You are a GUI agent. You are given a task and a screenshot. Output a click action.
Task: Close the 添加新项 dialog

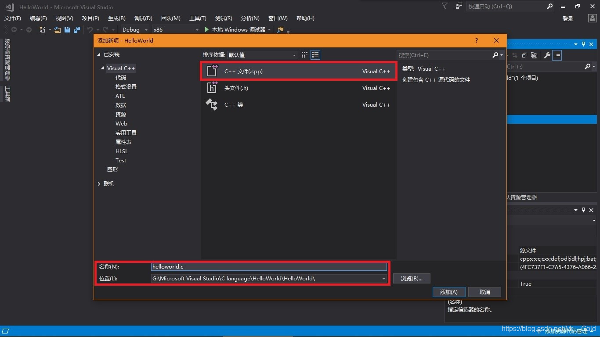496,40
